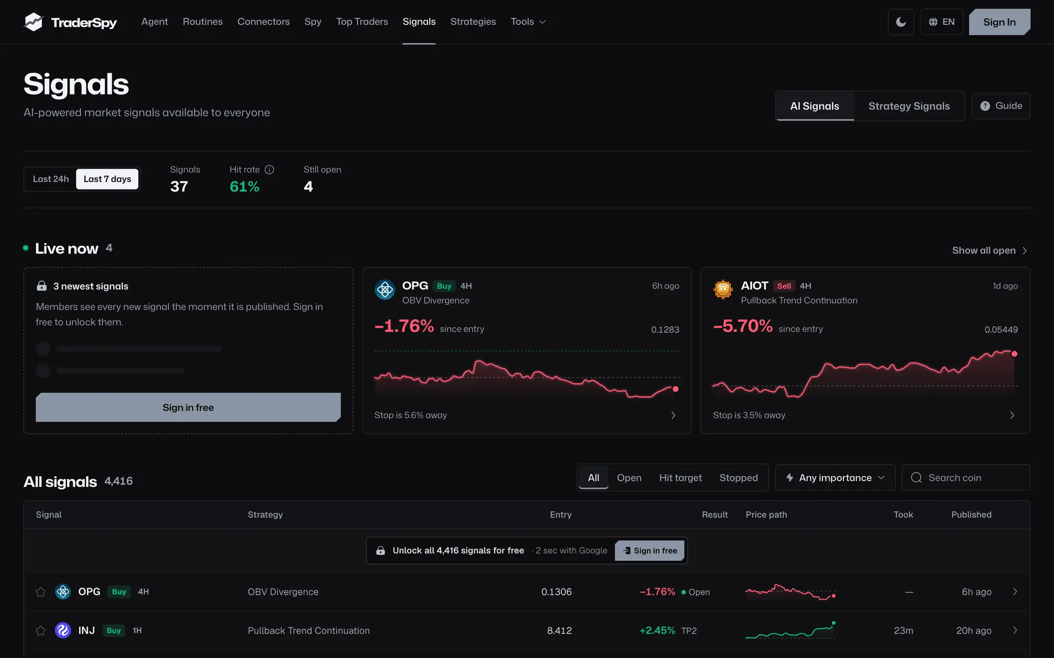Open the Any importance dropdown

[x=835, y=478]
